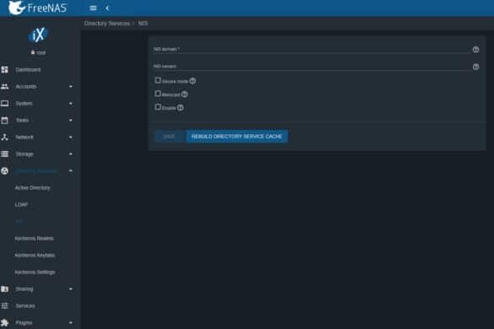The width and height of the screenshot is (494, 329).
Task: Collapse sidebar with the back chevron icon
Action: click(x=107, y=8)
